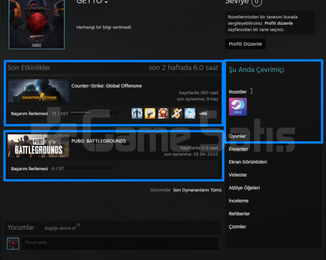Click the 'son 2 haftada 6.0 saat' text
The height and width of the screenshot is (260, 326).
[183, 67]
